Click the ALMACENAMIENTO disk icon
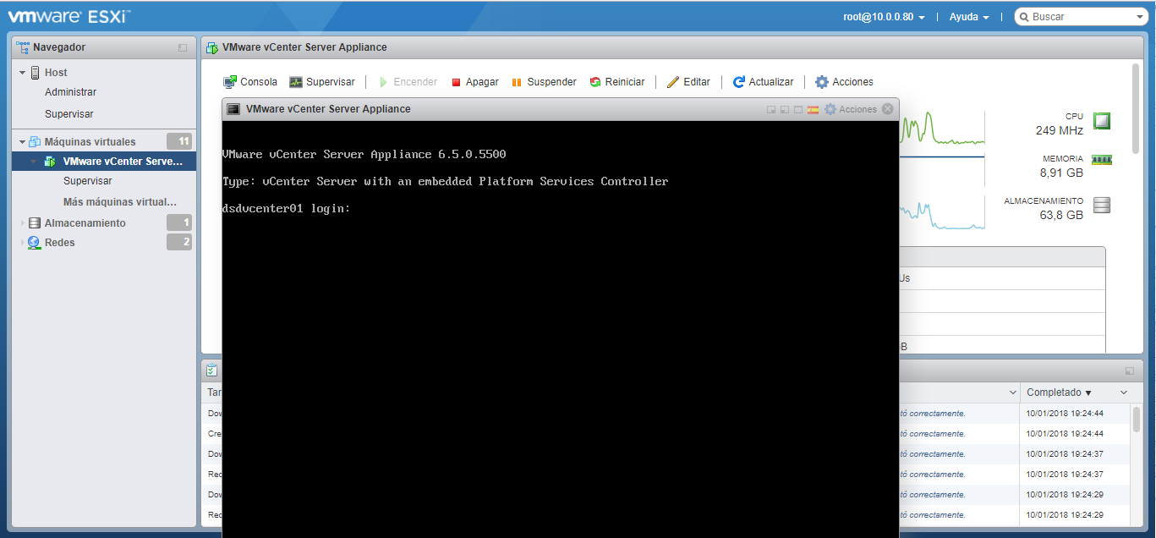The image size is (1156, 538). click(1102, 206)
